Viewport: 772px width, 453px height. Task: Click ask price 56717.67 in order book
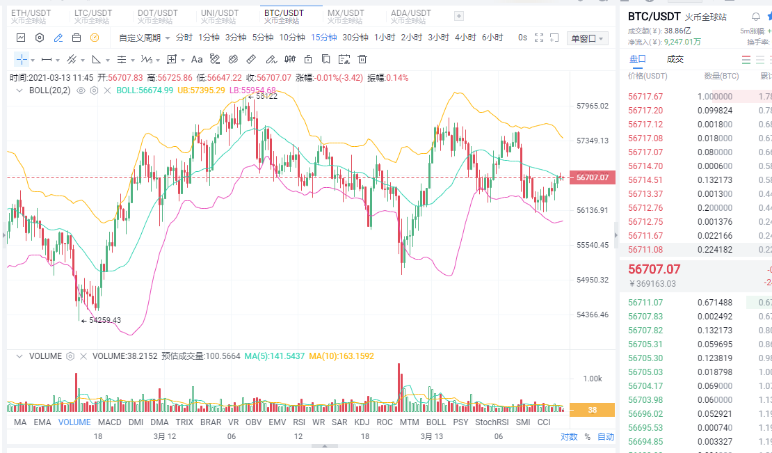(x=645, y=97)
